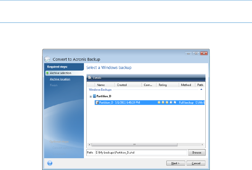The image size is (252, 170).
Task: Open the Archive location step
Action: [x=60, y=79]
